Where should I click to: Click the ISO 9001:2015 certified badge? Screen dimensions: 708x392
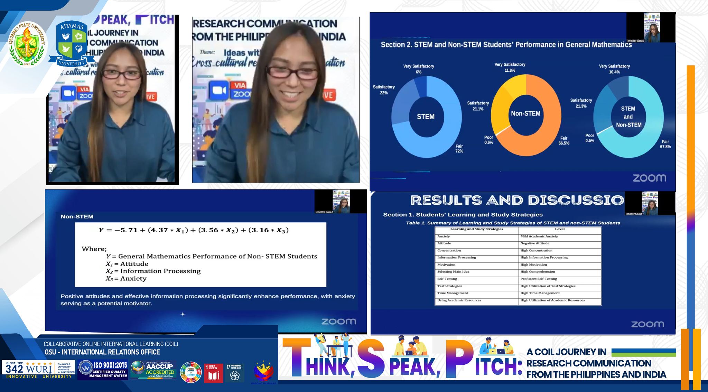tap(103, 370)
